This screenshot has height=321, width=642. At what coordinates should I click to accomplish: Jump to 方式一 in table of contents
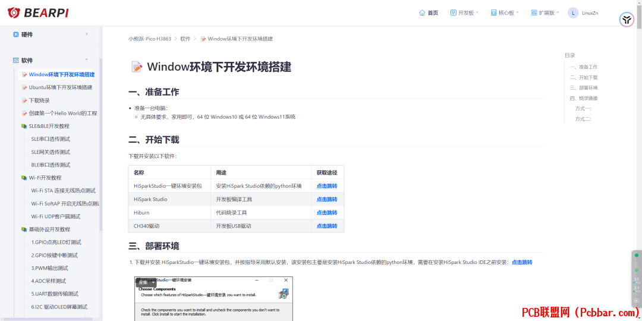click(x=583, y=109)
